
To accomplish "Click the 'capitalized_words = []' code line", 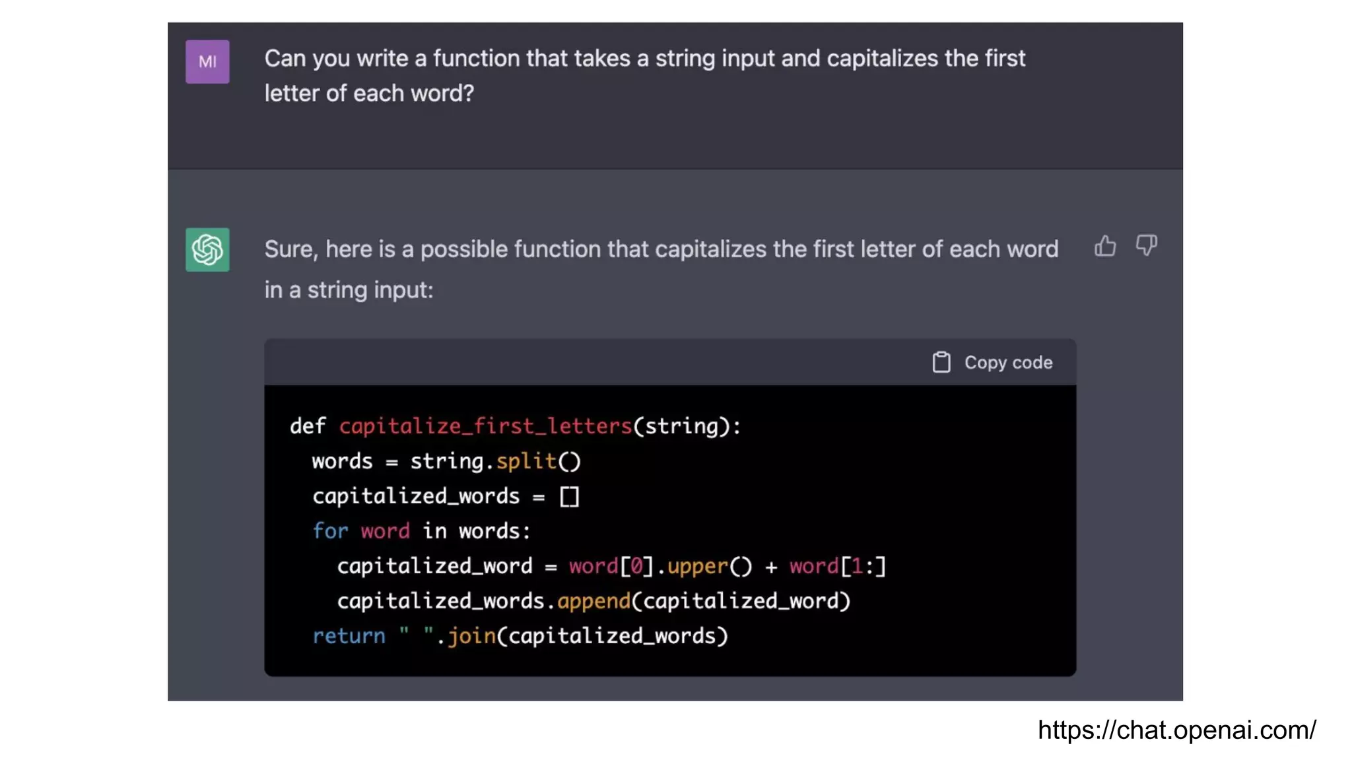I will [x=446, y=496].
